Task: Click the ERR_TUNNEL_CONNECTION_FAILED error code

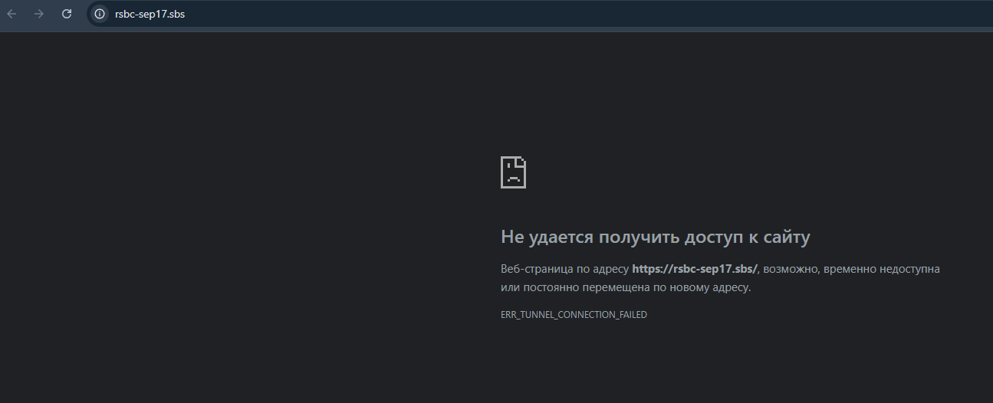Action: point(574,315)
